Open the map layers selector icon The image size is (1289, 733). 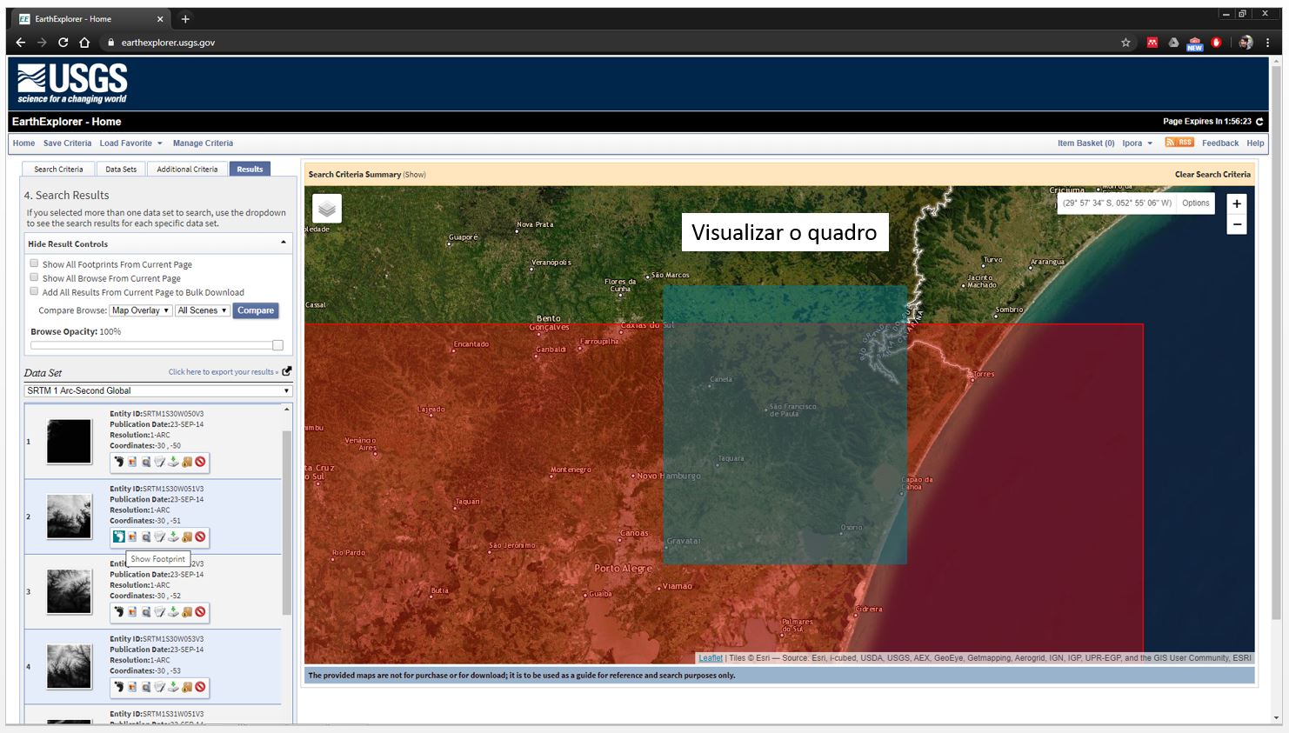coord(327,209)
